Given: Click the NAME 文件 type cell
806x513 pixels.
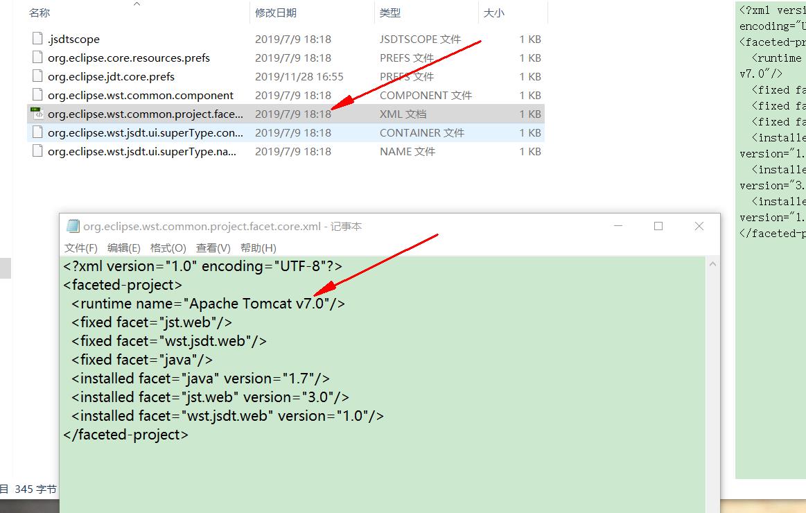Looking at the screenshot, I should tap(408, 152).
